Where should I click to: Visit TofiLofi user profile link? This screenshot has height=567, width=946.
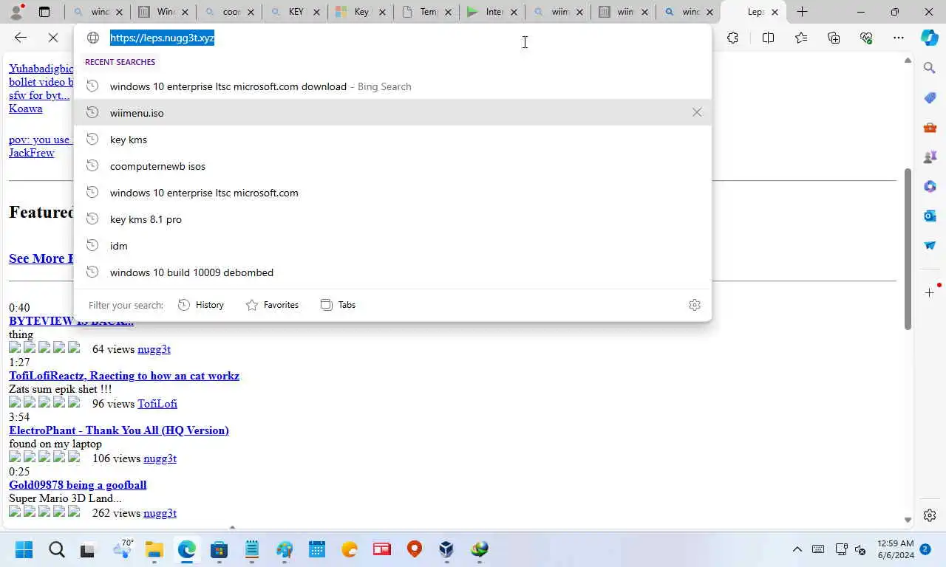click(x=157, y=404)
